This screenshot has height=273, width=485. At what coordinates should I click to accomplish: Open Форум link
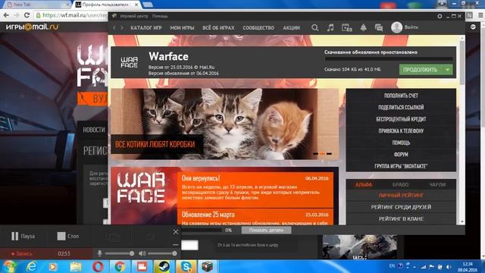pyautogui.click(x=401, y=155)
